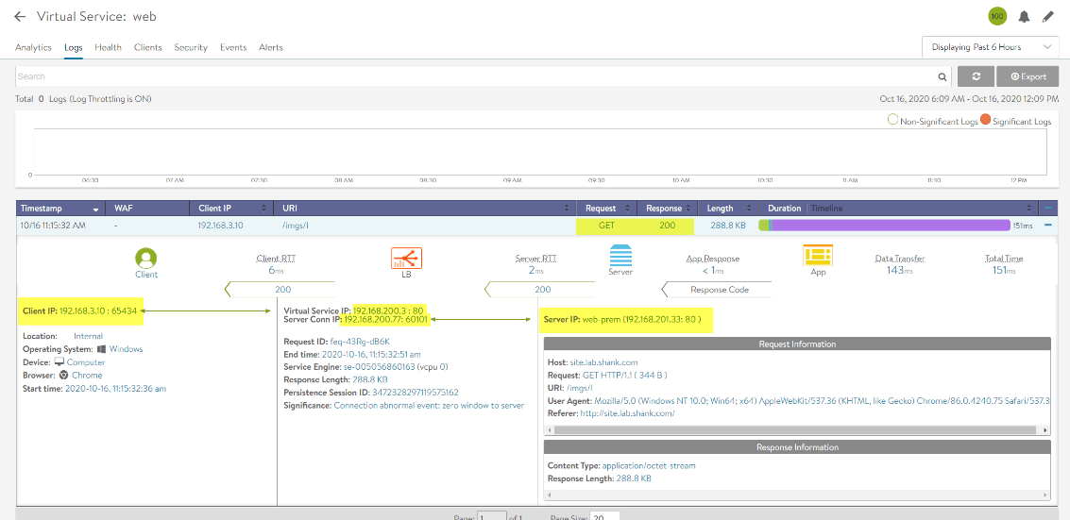Focus the log Search field
The image size is (1070, 520).
[x=484, y=76]
